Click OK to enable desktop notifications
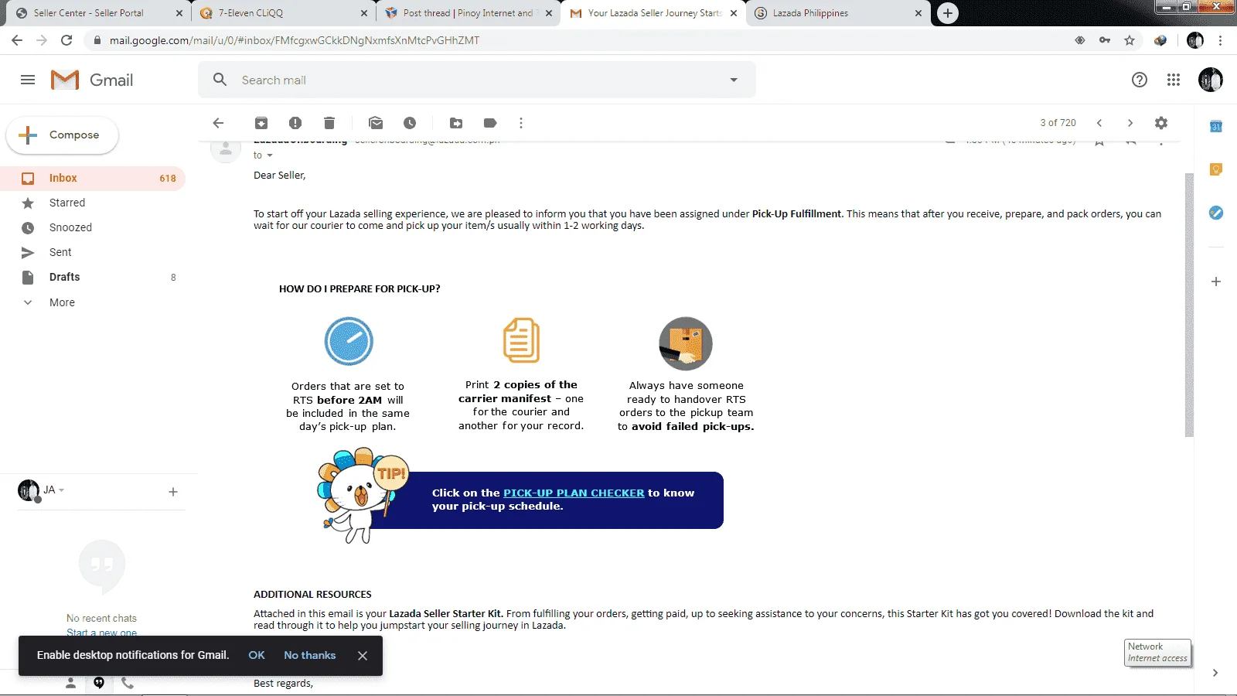The width and height of the screenshot is (1237, 696). tap(257, 655)
